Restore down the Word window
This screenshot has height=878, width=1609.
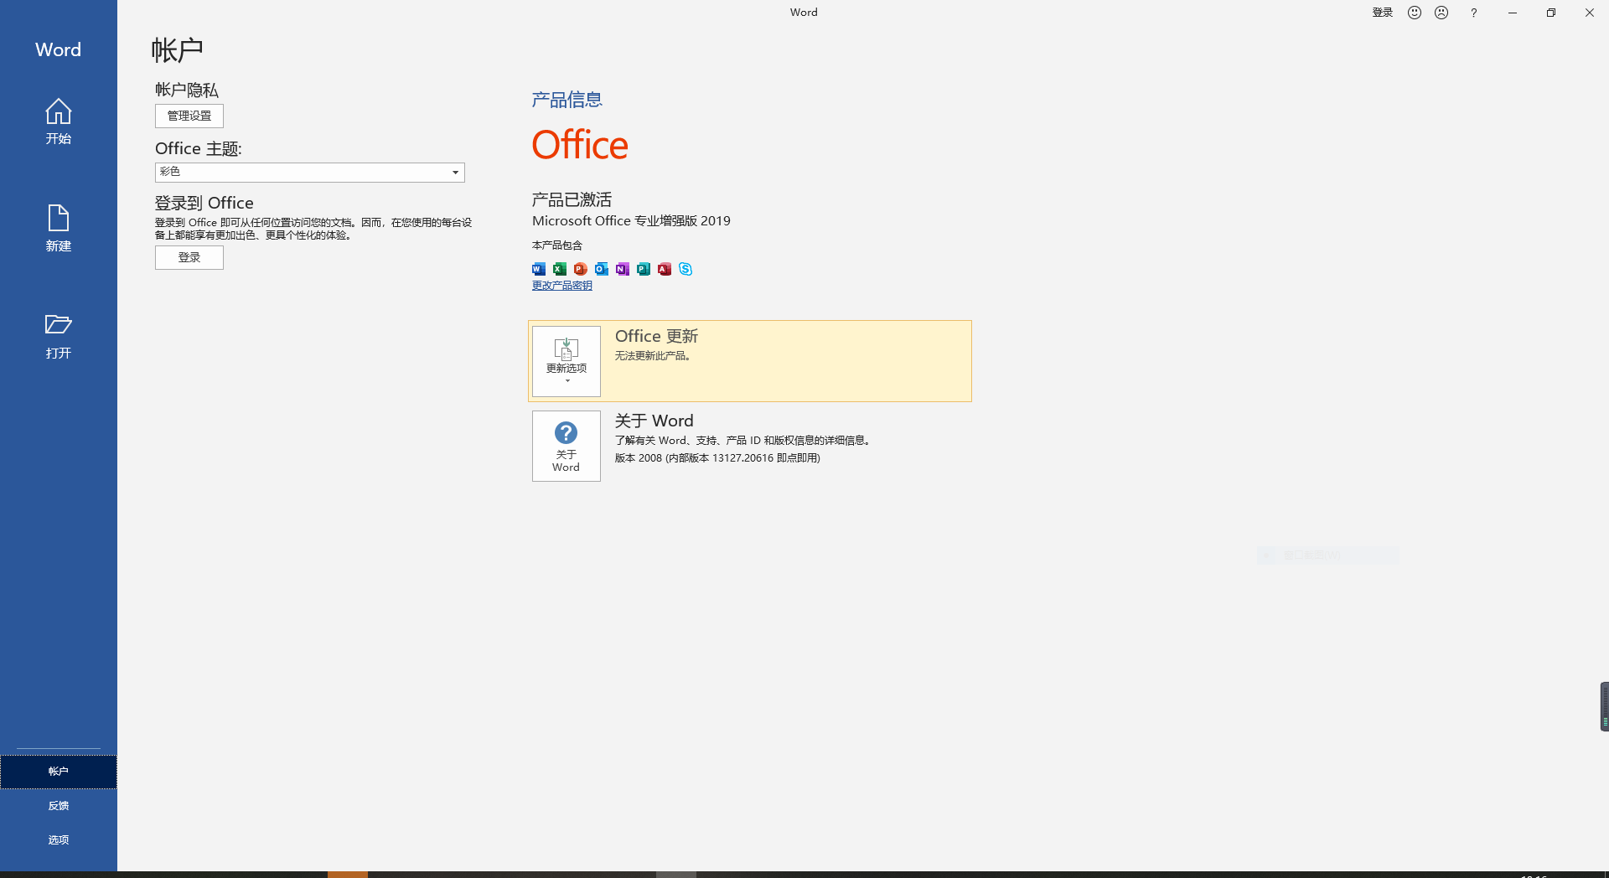tap(1551, 13)
